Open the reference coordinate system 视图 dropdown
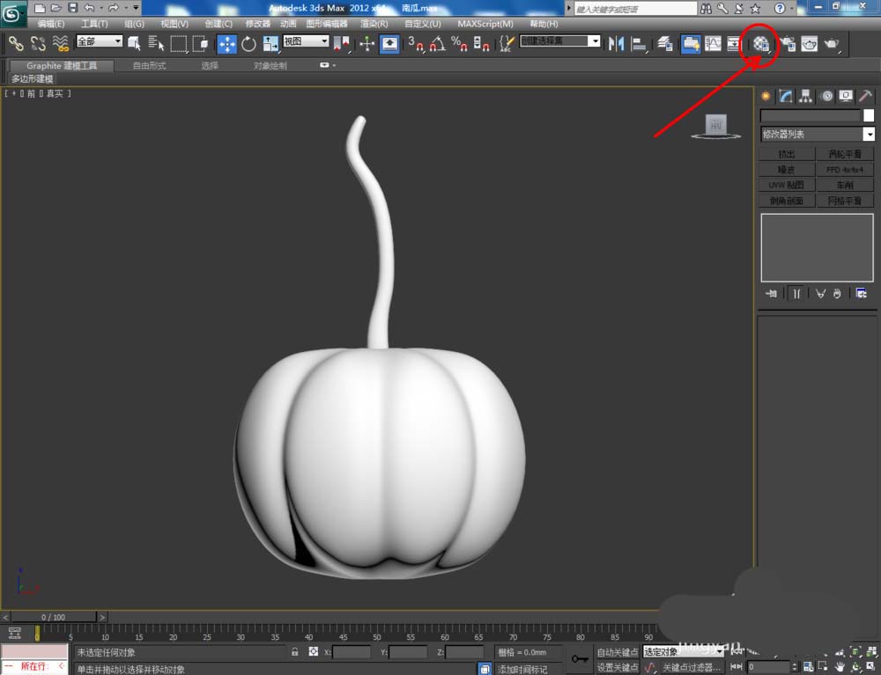 pos(306,41)
